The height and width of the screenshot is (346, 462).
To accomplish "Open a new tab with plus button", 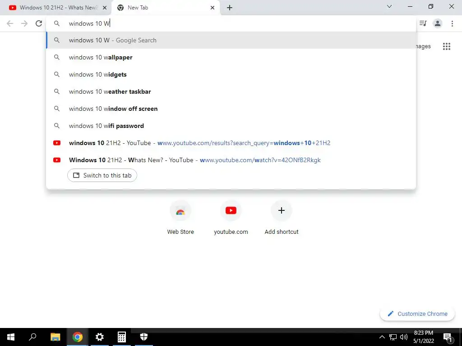I will click(230, 8).
